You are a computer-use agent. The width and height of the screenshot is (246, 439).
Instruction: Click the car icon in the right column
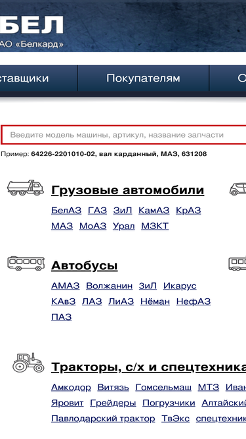point(237,189)
